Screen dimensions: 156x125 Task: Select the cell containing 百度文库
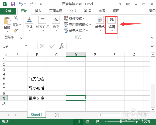[x=37, y=98]
